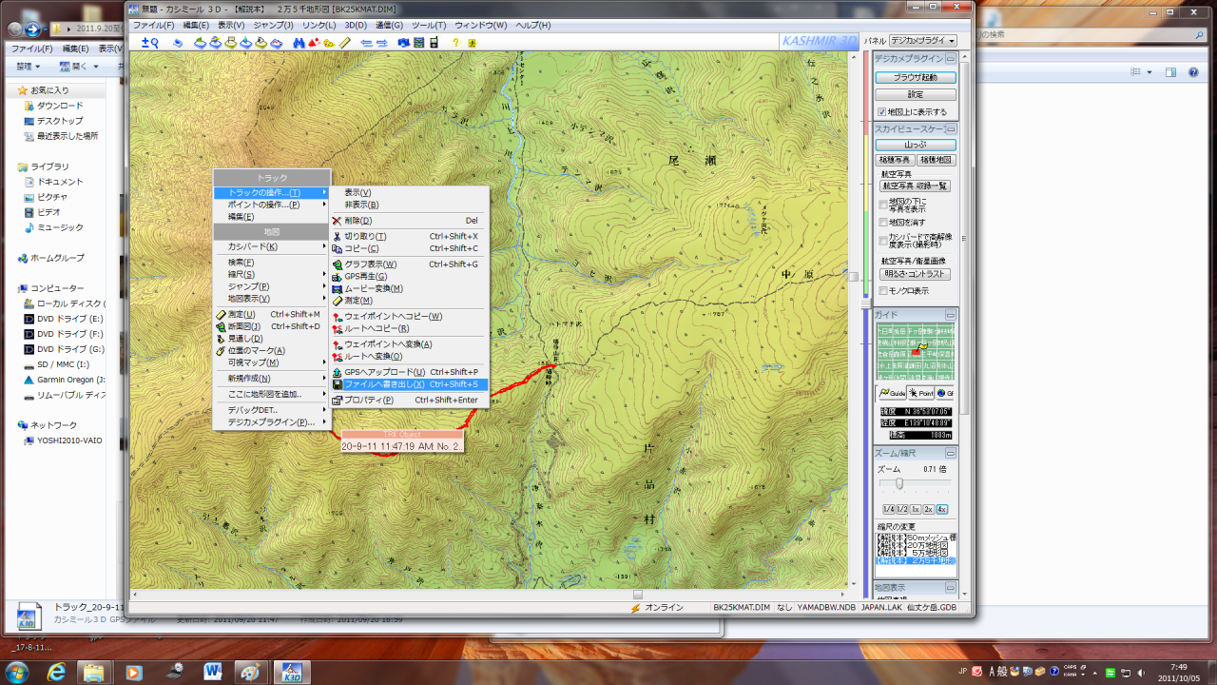Click 測定(U) in context menu
The image size is (1217, 685).
272,314
